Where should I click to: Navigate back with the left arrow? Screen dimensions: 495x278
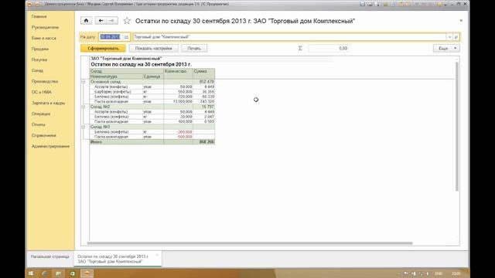click(101, 21)
